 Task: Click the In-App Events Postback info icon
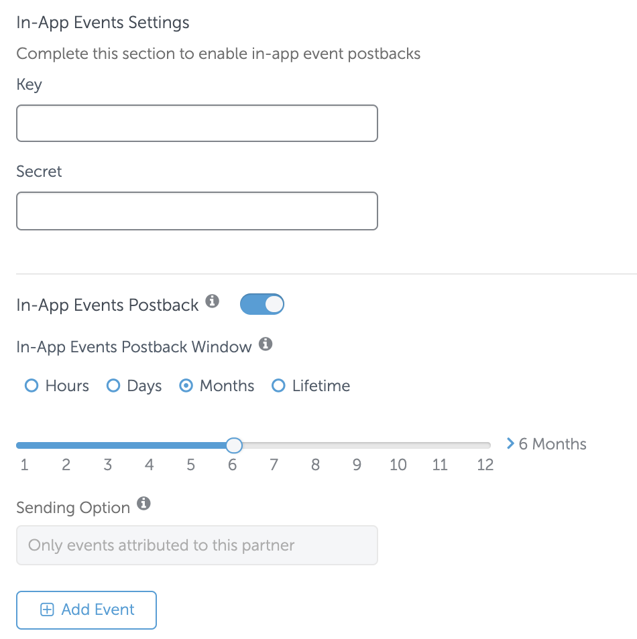point(212,301)
